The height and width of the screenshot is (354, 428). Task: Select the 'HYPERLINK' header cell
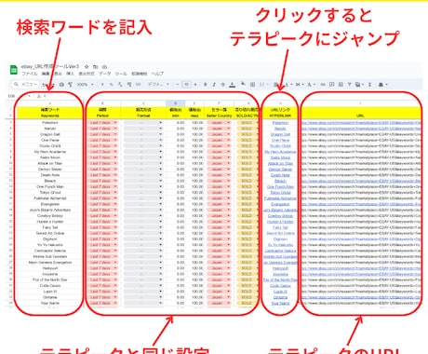pyautogui.click(x=280, y=116)
